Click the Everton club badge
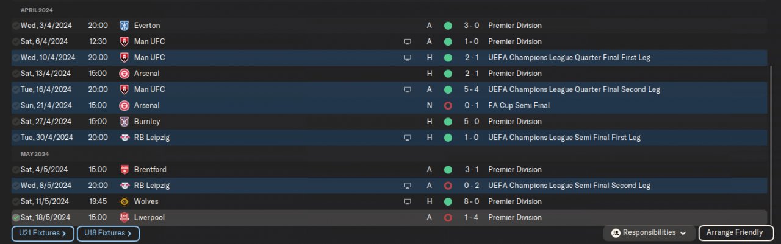The width and height of the screenshot is (781, 244). coord(124,26)
